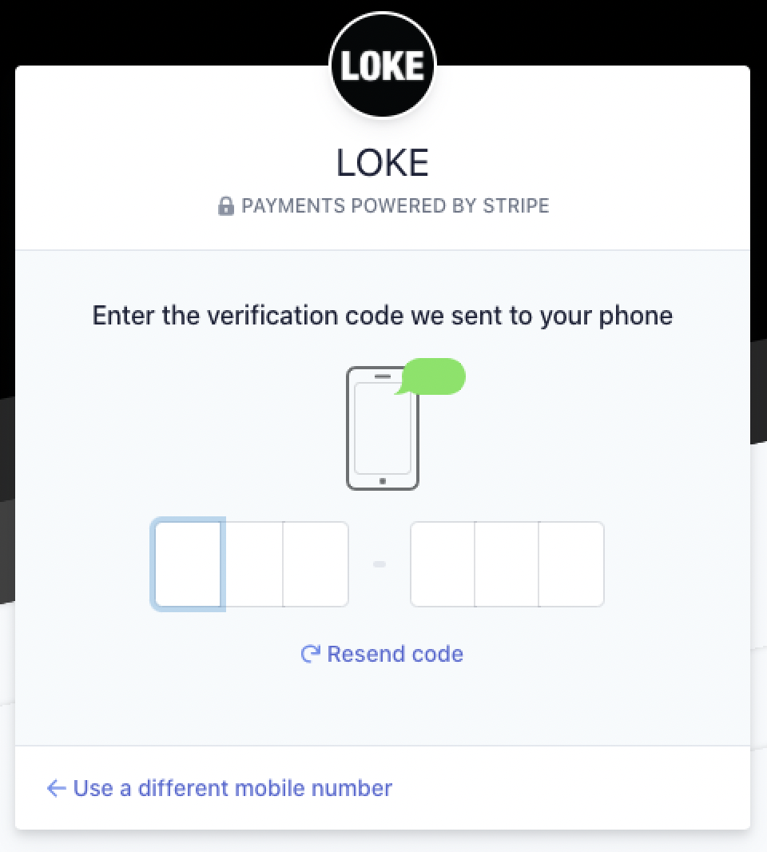Click the smartphone illustration icon
The height and width of the screenshot is (852, 767).
click(383, 428)
